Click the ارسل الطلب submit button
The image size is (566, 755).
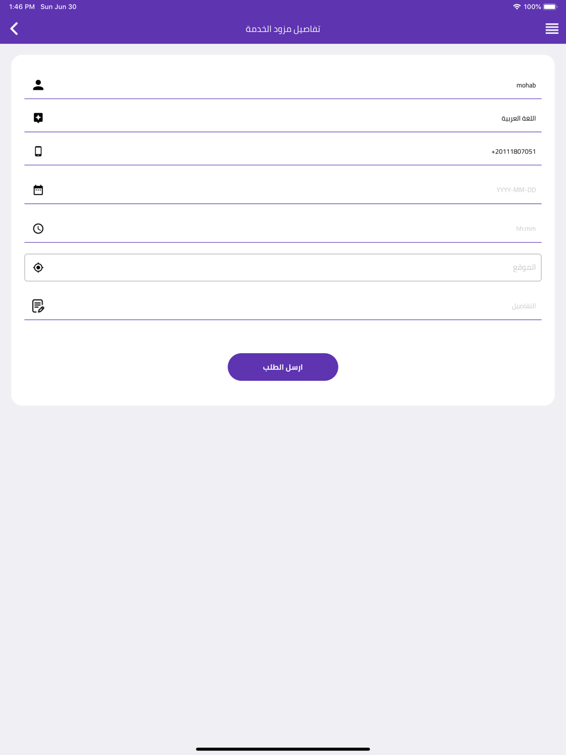(x=283, y=367)
